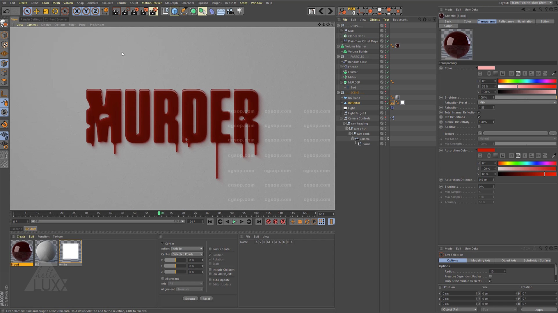Click the Apply button in coordinates
The width and height of the screenshot is (558, 313).
click(539, 310)
